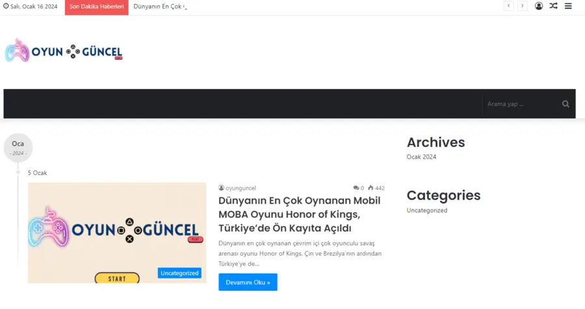Open the scrolling headline Dünyanın En Çok

pos(160,7)
